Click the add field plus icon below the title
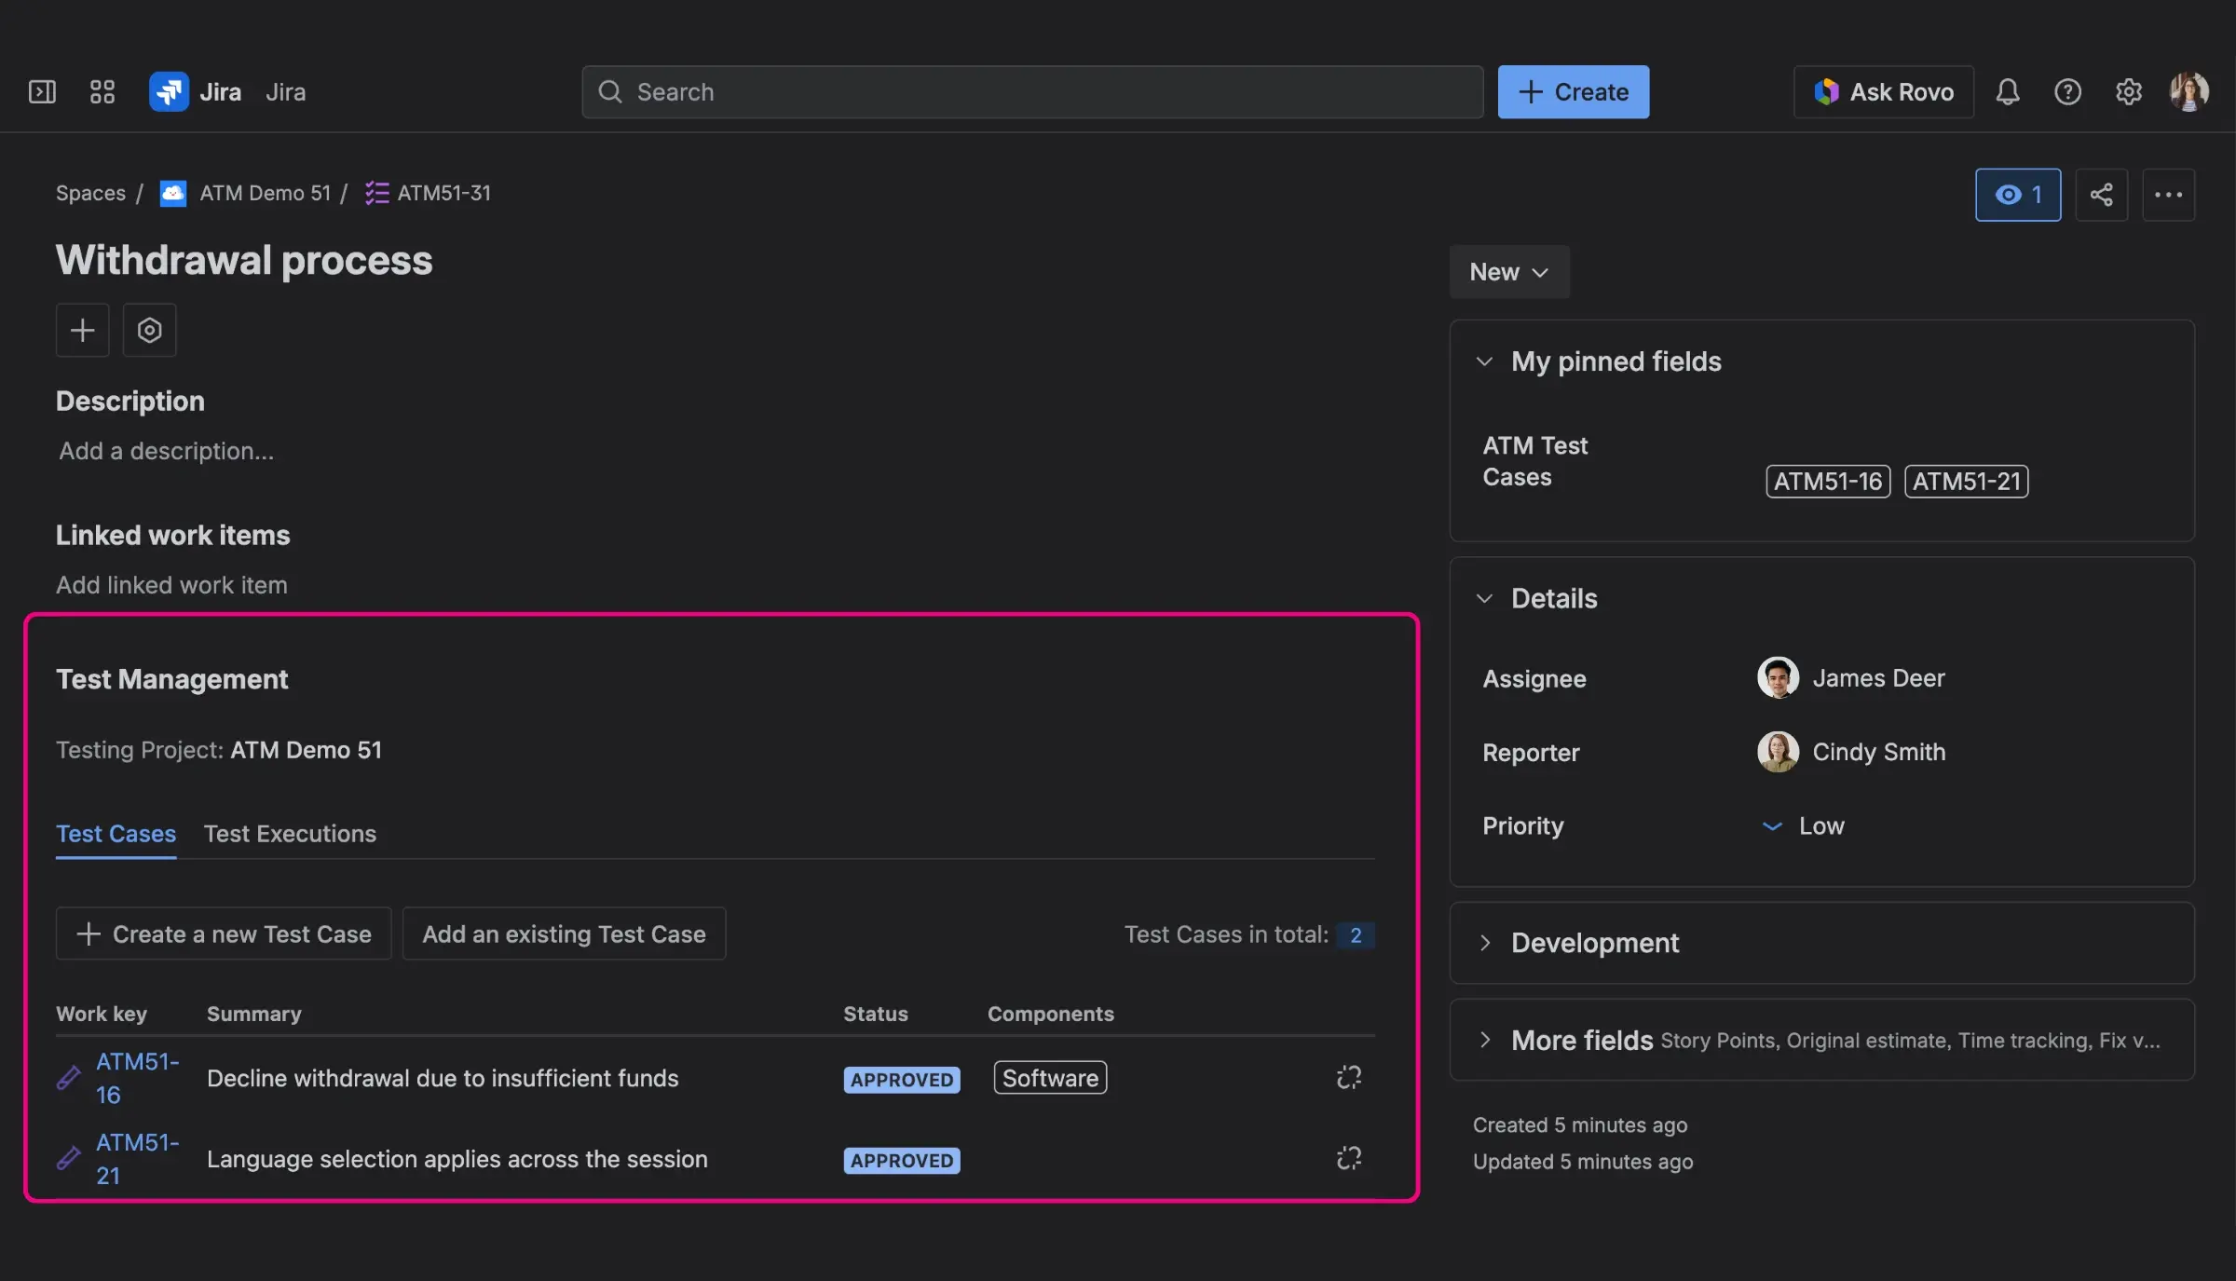The image size is (2236, 1281). click(82, 330)
